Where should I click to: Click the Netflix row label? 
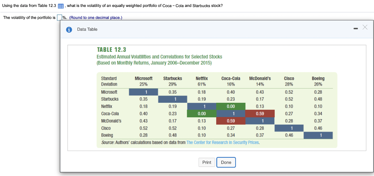pyautogui.click(x=107, y=106)
